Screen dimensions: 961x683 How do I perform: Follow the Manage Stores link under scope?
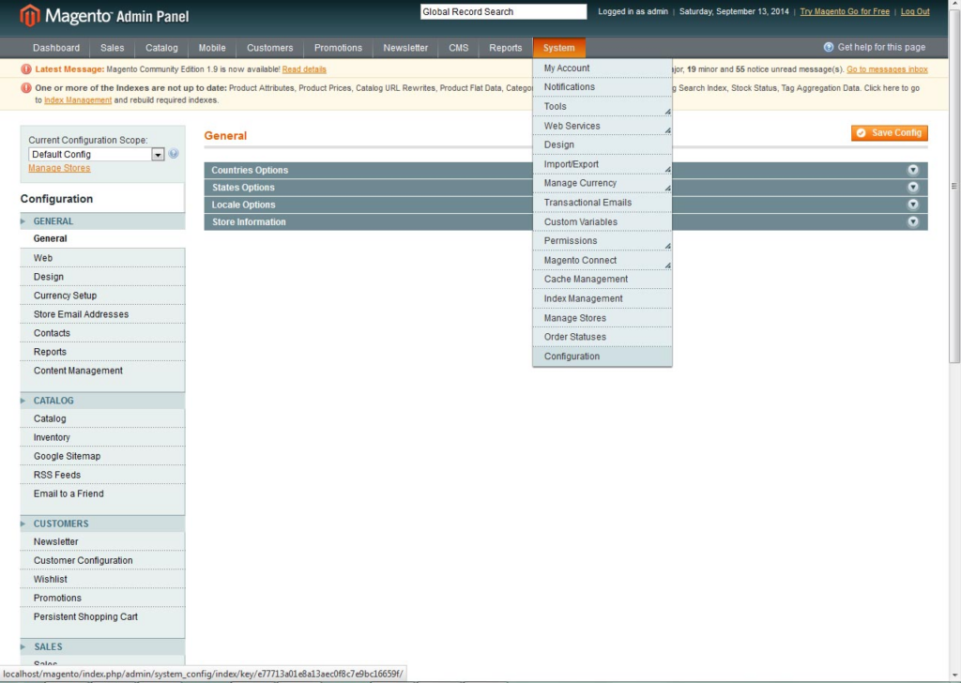59,168
